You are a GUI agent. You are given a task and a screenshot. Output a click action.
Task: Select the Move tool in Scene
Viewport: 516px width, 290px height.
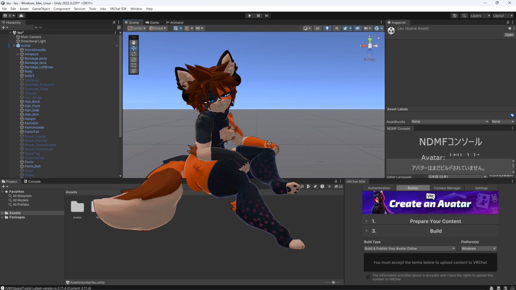point(134,48)
